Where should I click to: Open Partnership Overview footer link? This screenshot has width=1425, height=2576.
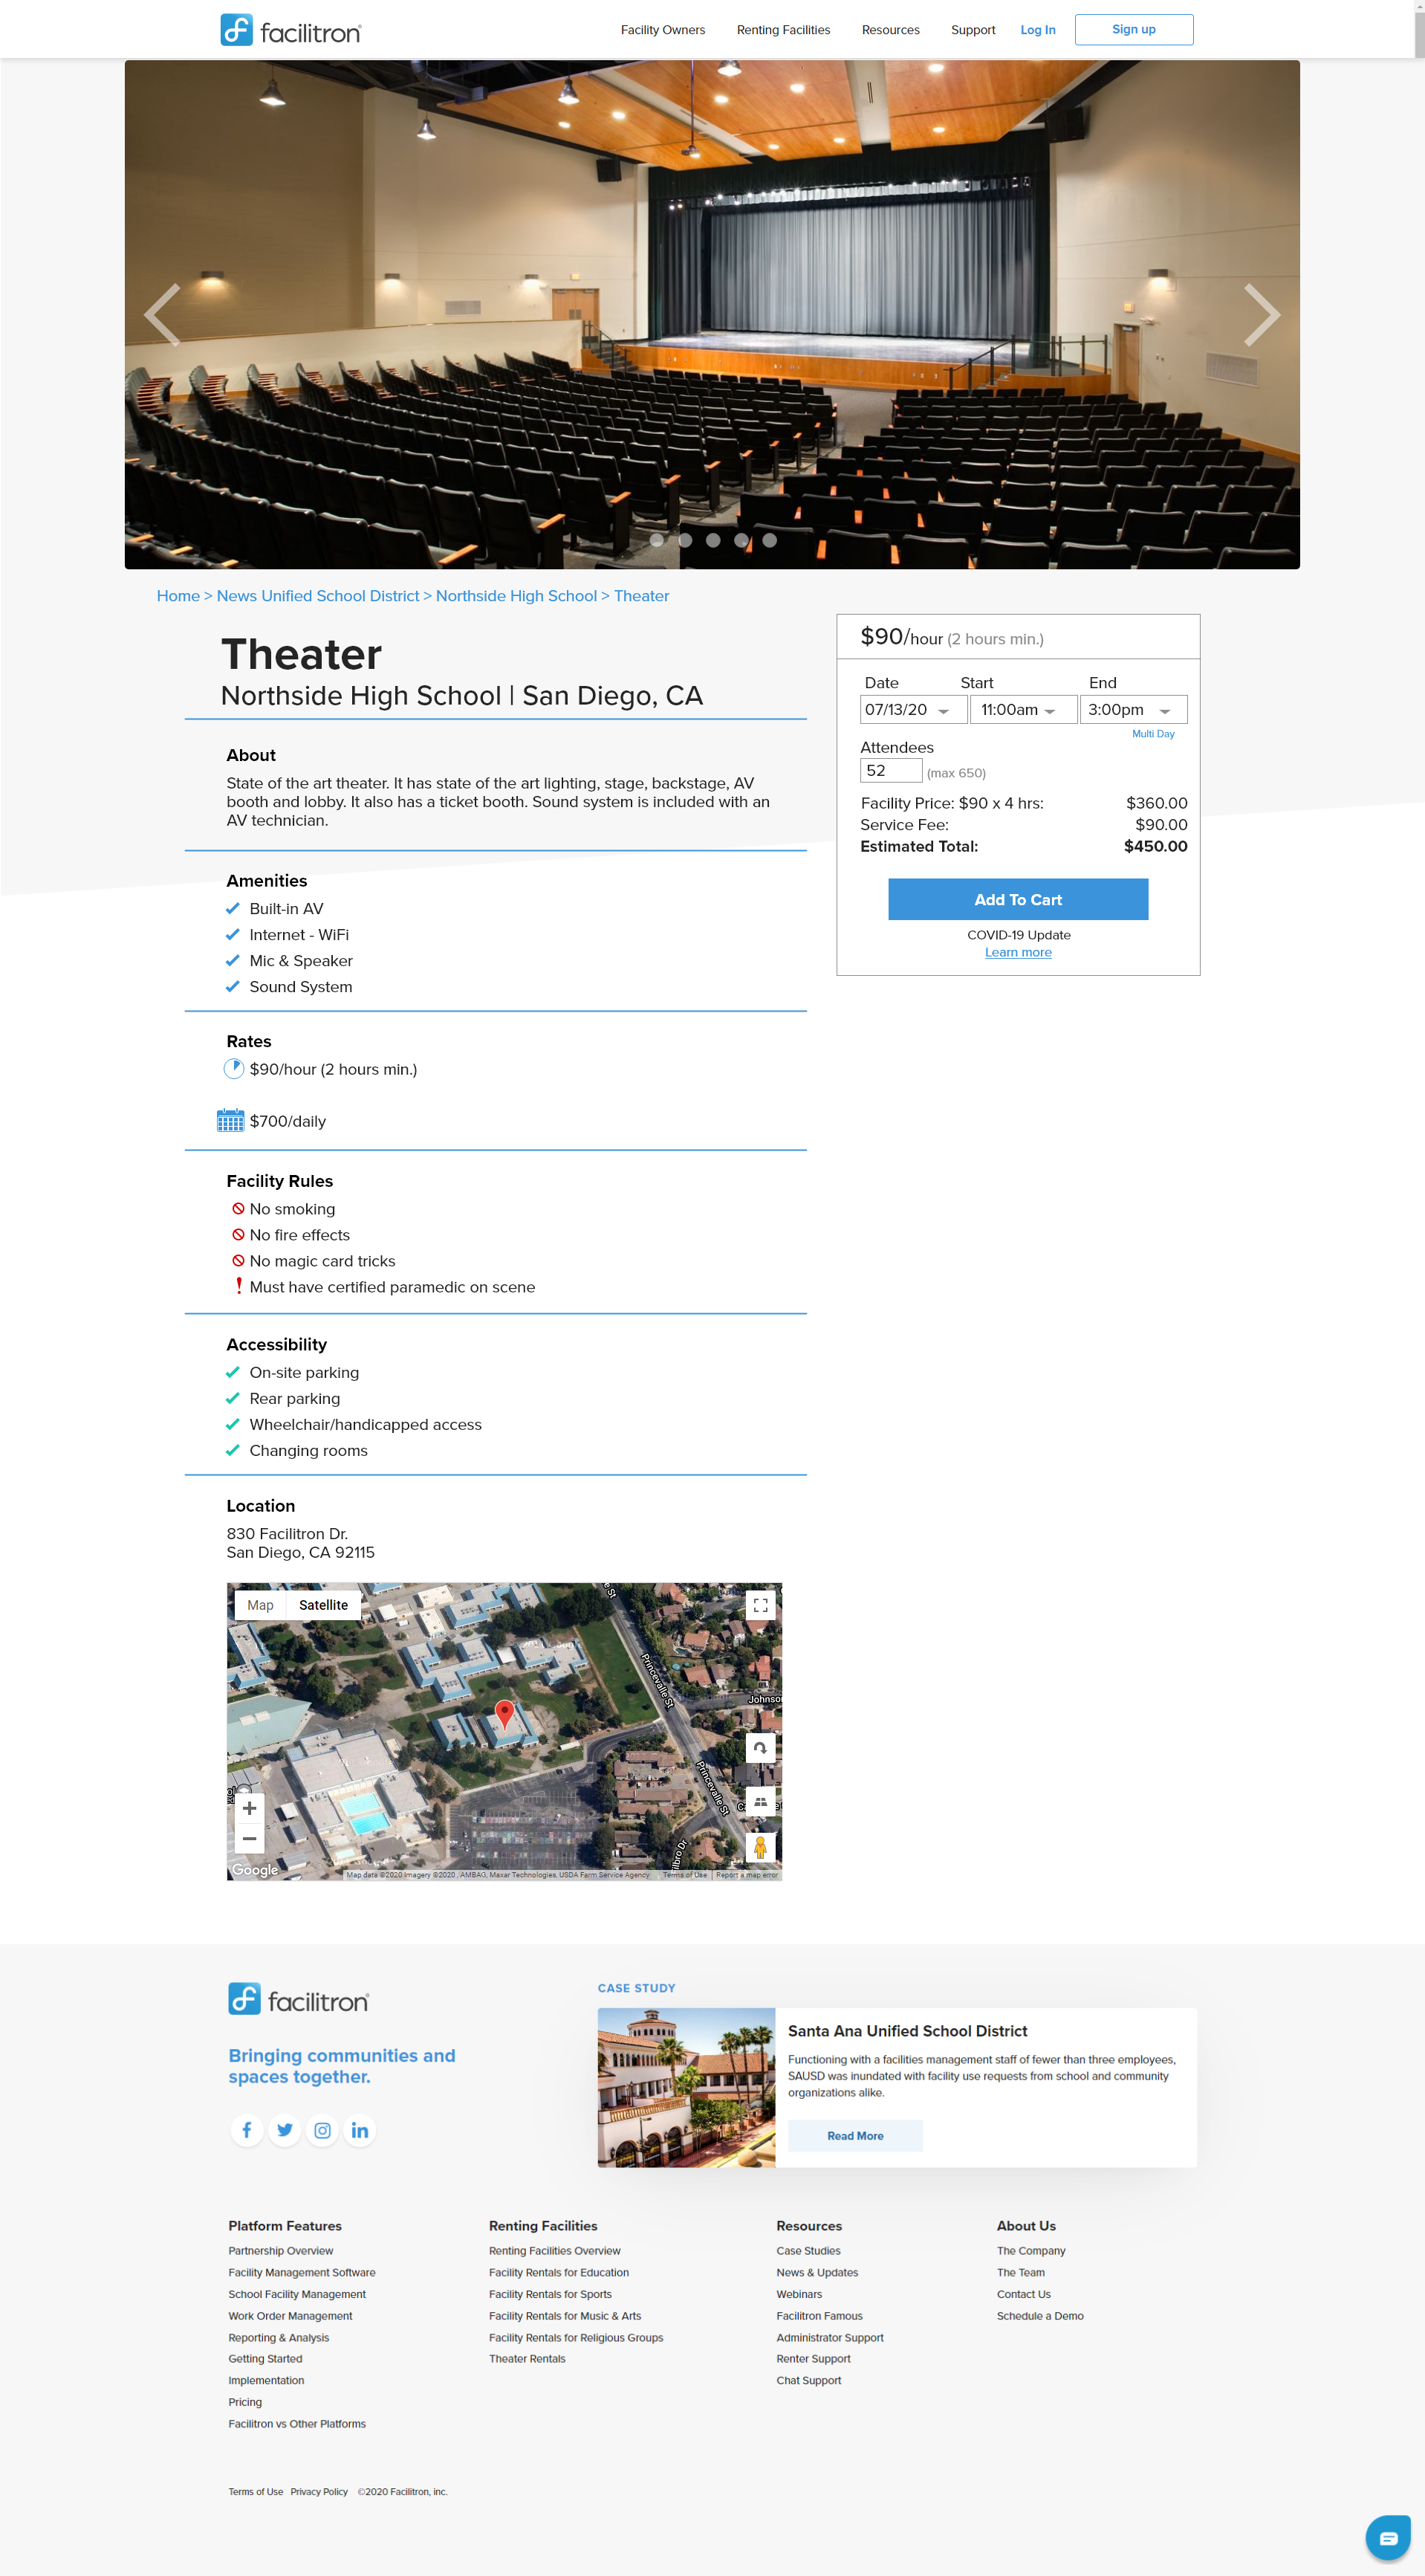coord(280,2251)
